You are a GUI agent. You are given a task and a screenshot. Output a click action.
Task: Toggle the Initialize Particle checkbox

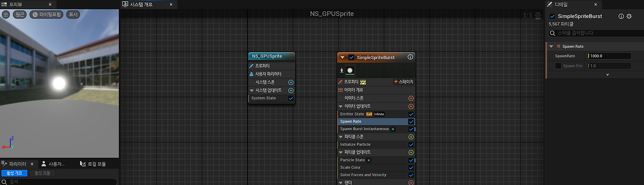tap(411, 144)
